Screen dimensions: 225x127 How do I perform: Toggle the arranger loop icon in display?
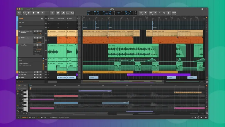[x=119, y=13]
